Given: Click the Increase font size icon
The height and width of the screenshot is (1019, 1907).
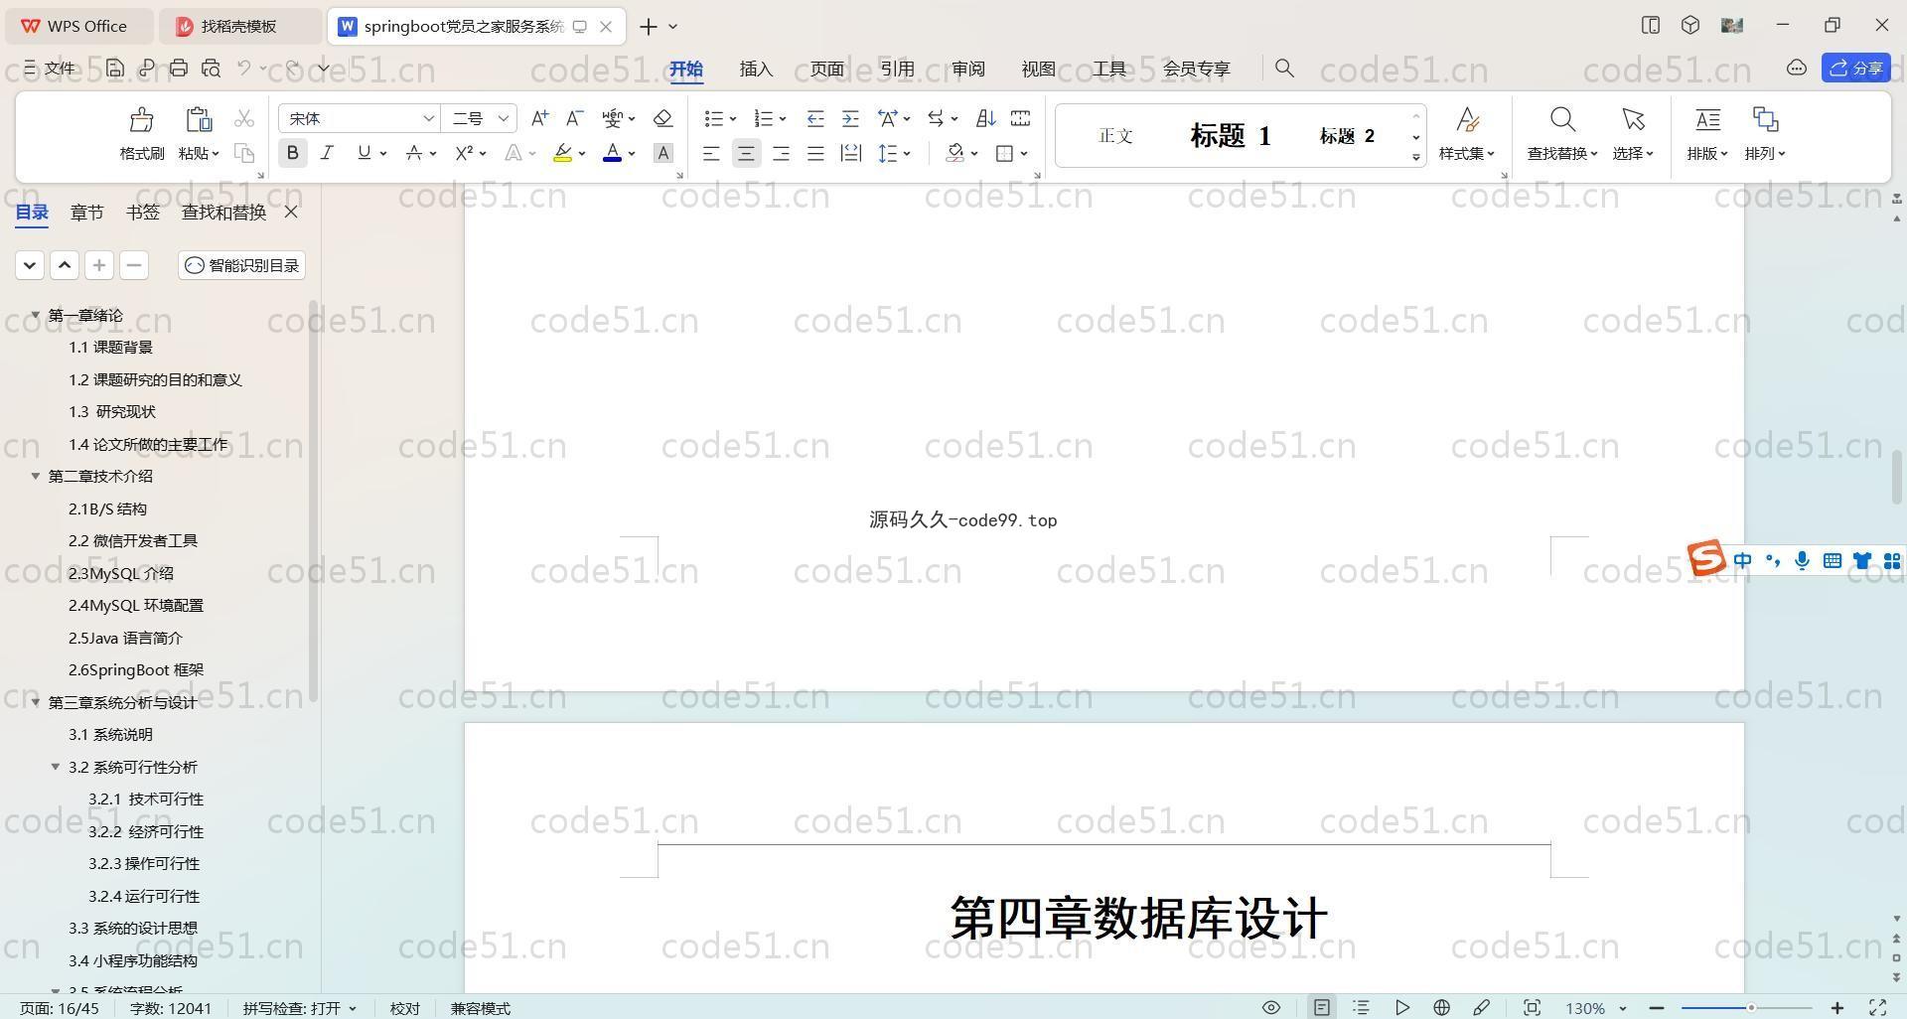Looking at the screenshot, I should tap(539, 118).
